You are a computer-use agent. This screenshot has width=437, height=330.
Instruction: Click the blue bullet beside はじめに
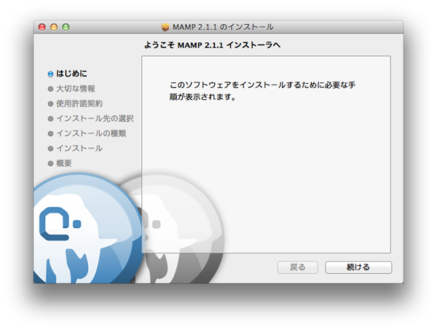[50, 74]
